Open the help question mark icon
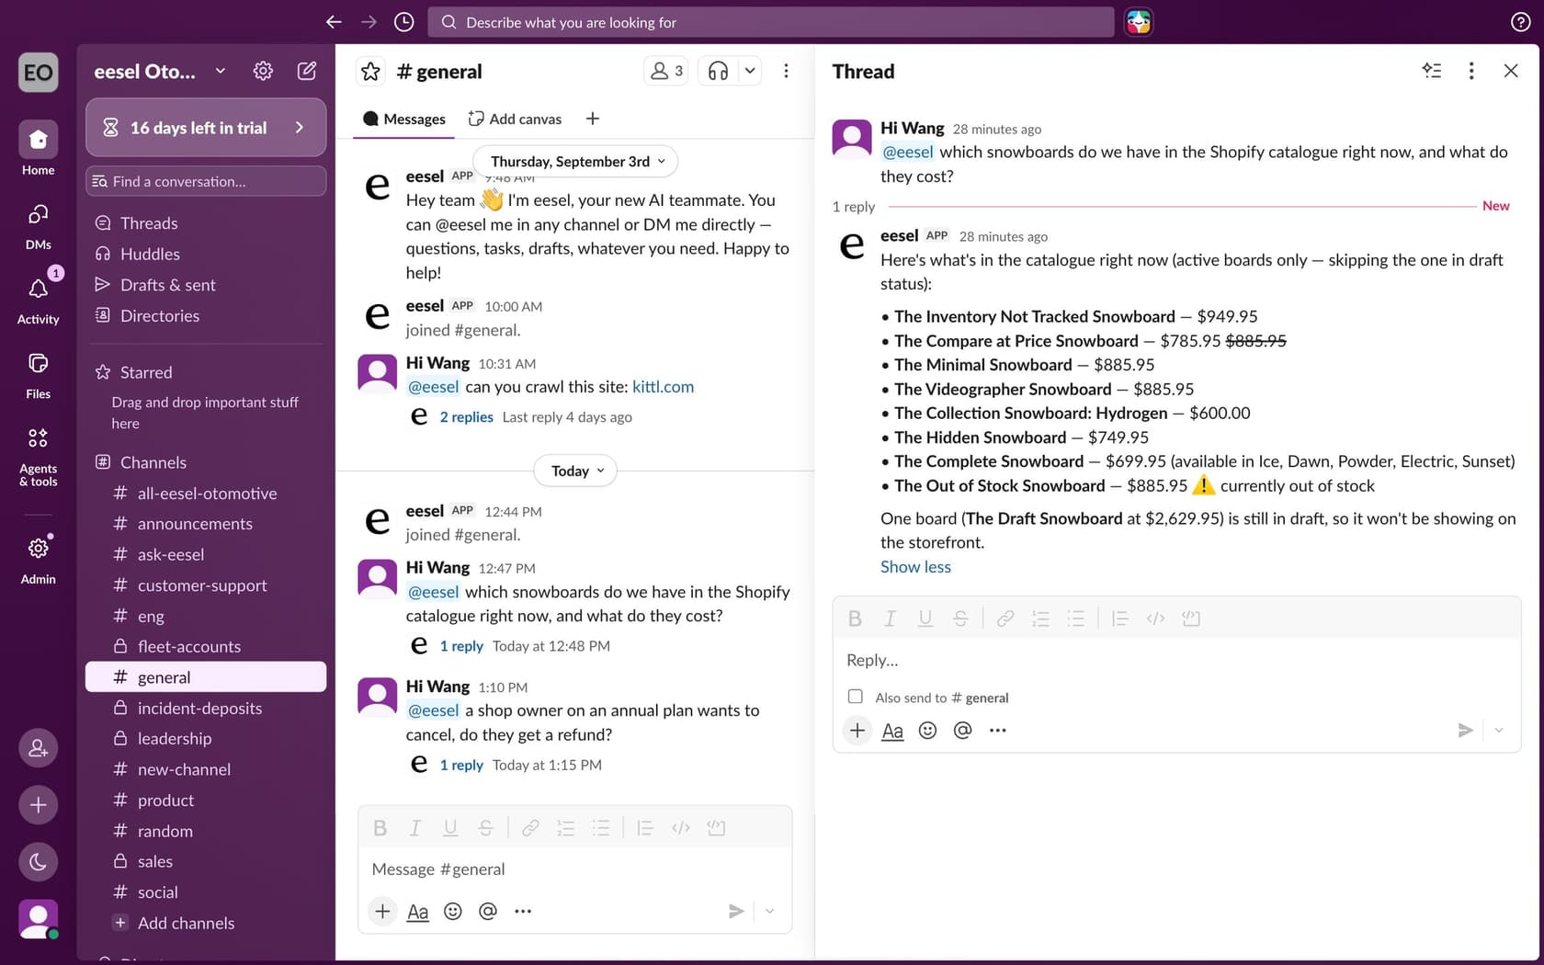 pos(1520,22)
